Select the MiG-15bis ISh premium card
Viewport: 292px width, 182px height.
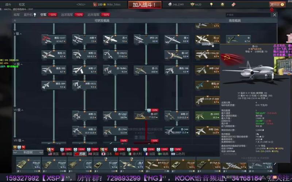point(207,55)
